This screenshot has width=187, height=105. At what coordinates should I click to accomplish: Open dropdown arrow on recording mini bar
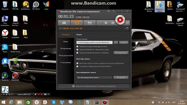point(4,94)
